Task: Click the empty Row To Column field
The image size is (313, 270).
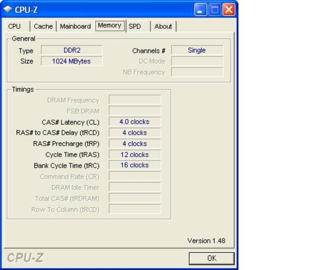Action: click(x=135, y=209)
